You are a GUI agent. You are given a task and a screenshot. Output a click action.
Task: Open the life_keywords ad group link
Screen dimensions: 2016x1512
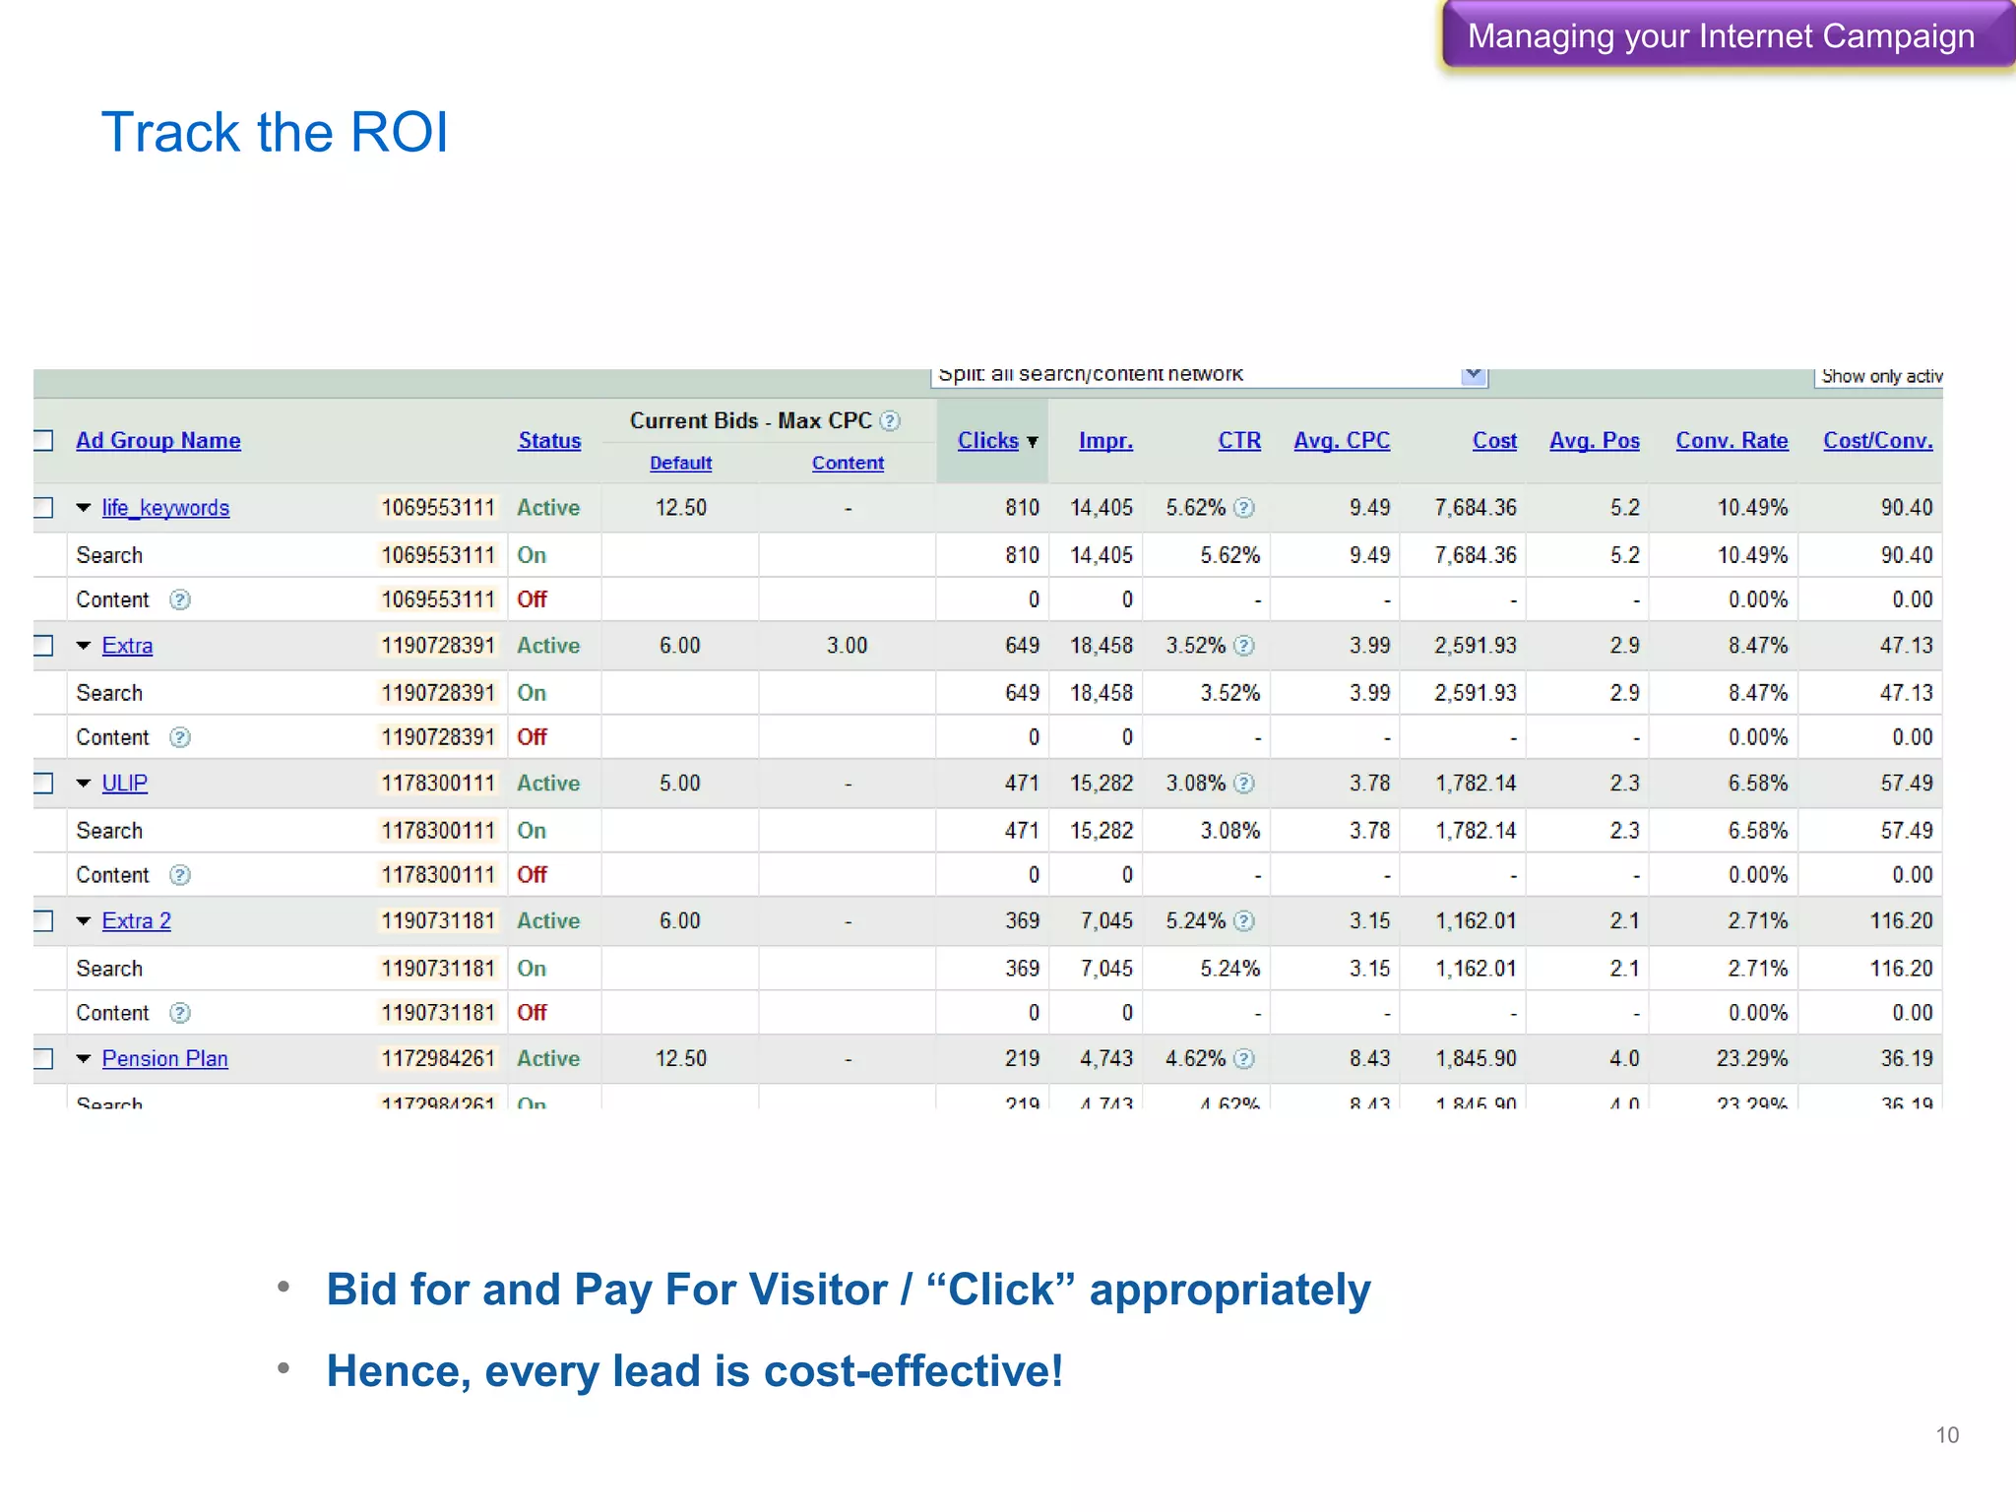pyautogui.click(x=165, y=508)
